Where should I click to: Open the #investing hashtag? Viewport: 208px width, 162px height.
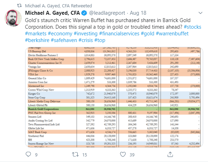point(86,34)
